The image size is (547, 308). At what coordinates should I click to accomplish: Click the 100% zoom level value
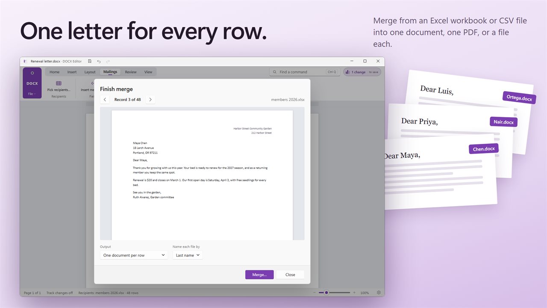[x=365, y=293]
